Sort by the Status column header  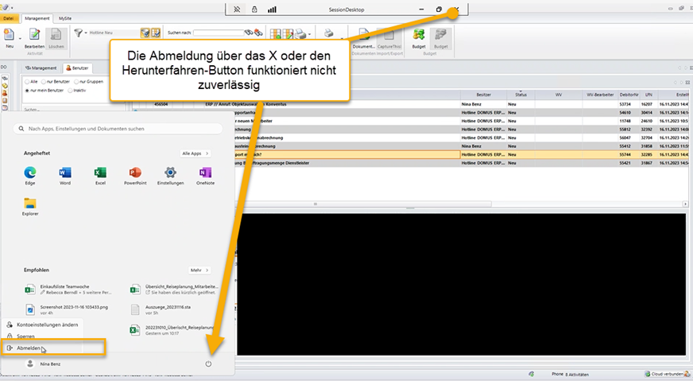[521, 95]
